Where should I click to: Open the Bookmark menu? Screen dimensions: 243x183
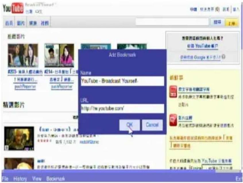pos(56,179)
